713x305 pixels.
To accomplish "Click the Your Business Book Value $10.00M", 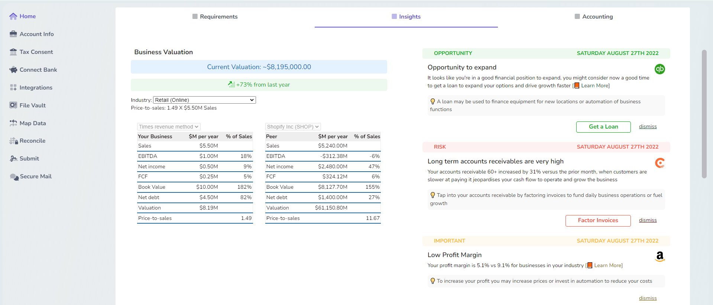I will click(207, 187).
